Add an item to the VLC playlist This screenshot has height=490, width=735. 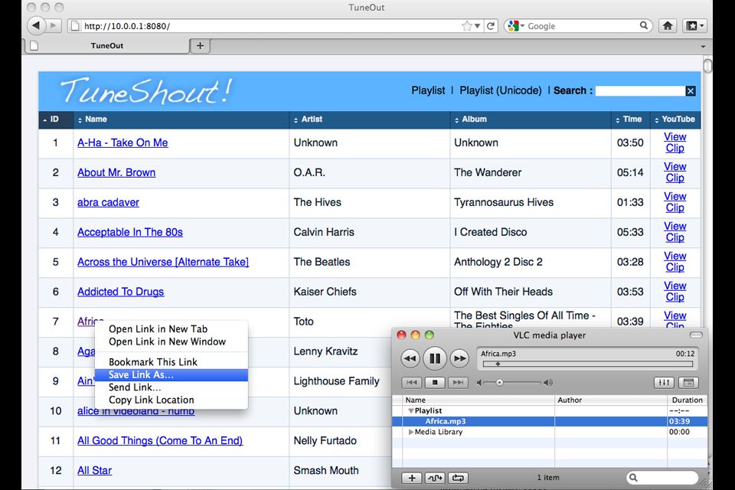coord(412,478)
